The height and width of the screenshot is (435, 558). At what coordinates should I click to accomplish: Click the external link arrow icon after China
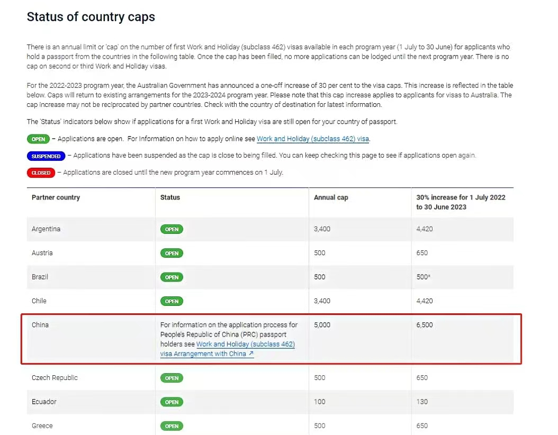point(251,353)
